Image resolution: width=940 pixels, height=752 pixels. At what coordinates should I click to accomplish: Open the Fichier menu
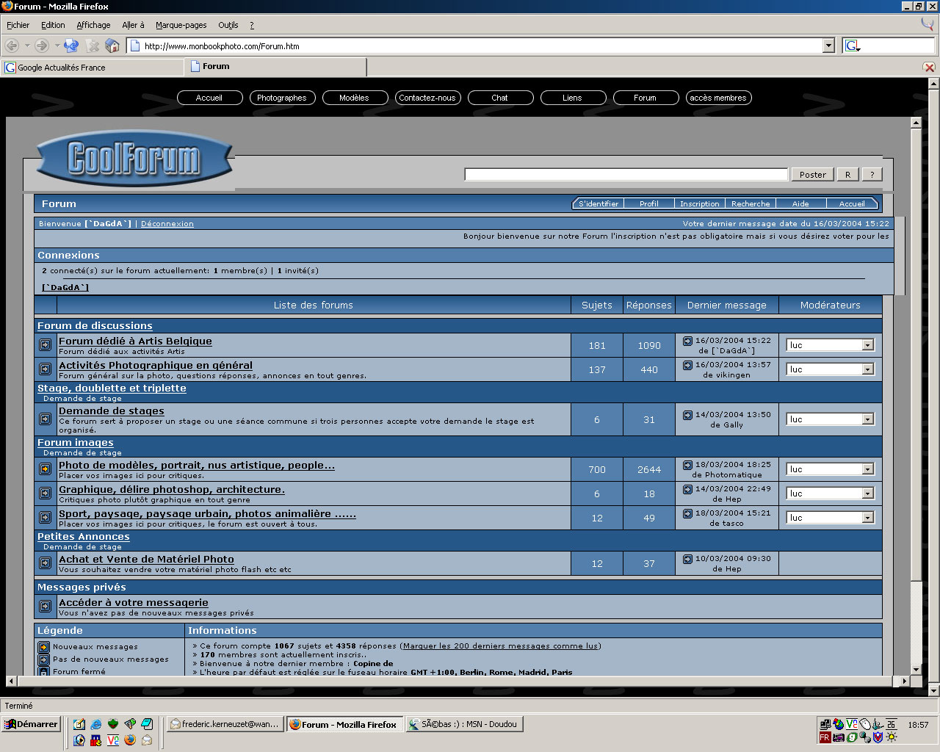click(18, 25)
